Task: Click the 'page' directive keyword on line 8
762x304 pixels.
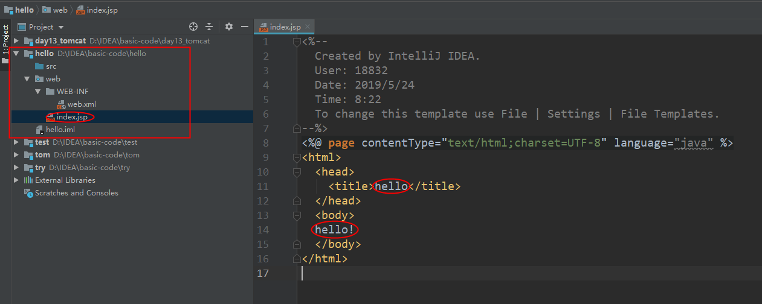Action: click(341, 143)
